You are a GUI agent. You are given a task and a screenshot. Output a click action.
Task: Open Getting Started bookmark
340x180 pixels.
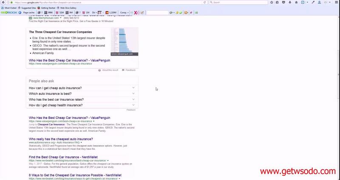pos(46,8)
